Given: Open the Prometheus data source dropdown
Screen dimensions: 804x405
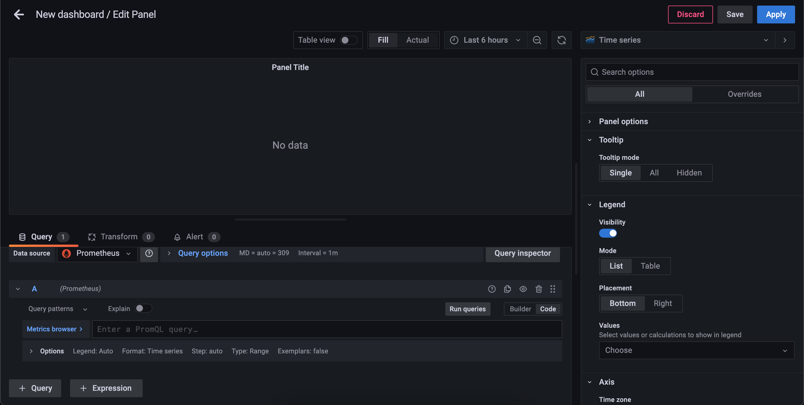Looking at the screenshot, I should [x=97, y=253].
